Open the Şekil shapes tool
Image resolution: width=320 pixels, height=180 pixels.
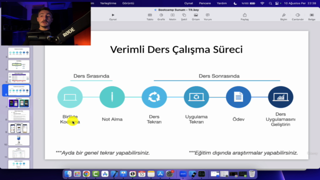pos(184,17)
